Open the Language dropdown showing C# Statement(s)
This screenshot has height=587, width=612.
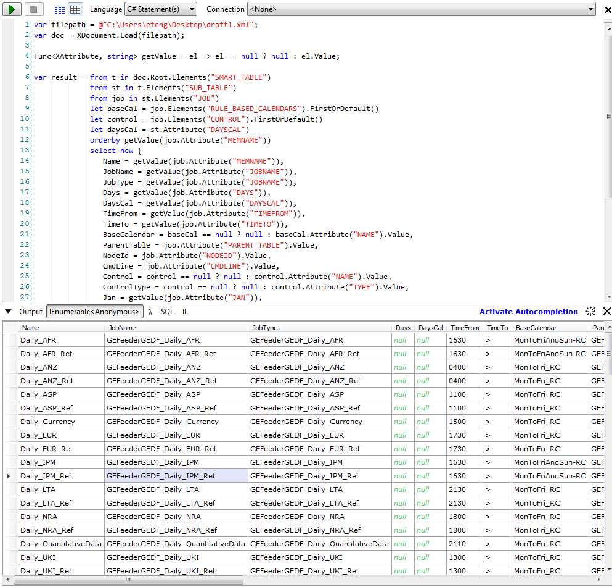click(x=160, y=9)
